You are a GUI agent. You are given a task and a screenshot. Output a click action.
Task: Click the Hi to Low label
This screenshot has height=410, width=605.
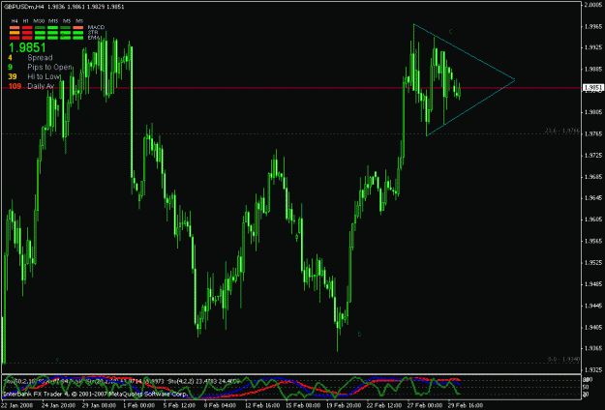click(x=44, y=76)
